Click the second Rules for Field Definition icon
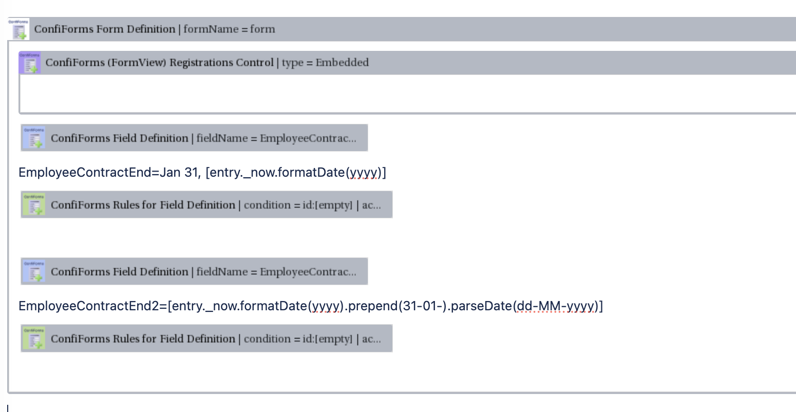 coord(34,338)
